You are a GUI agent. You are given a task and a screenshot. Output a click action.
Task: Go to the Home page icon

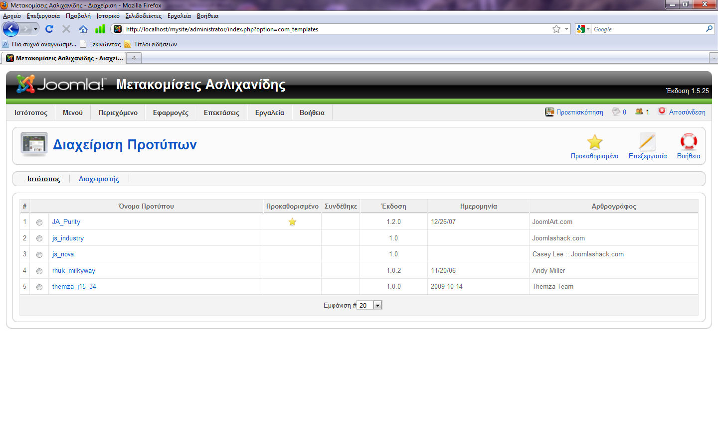tap(83, 29)
